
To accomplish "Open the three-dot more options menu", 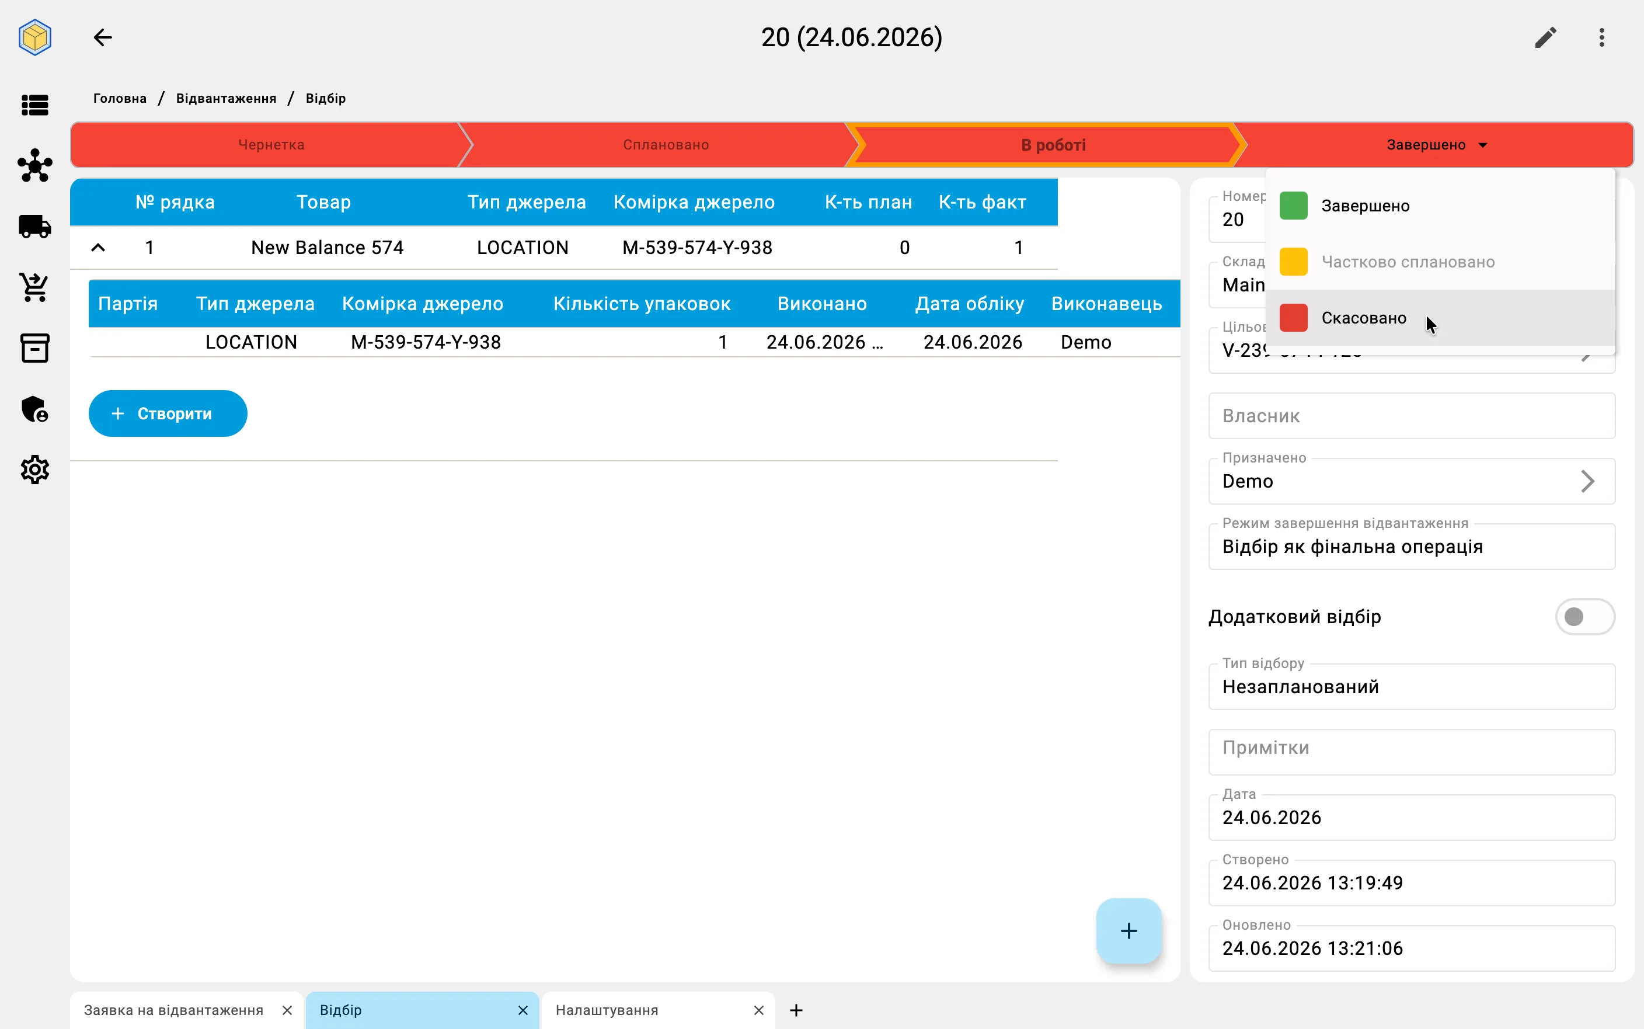I will click(x=1602, y=37).
